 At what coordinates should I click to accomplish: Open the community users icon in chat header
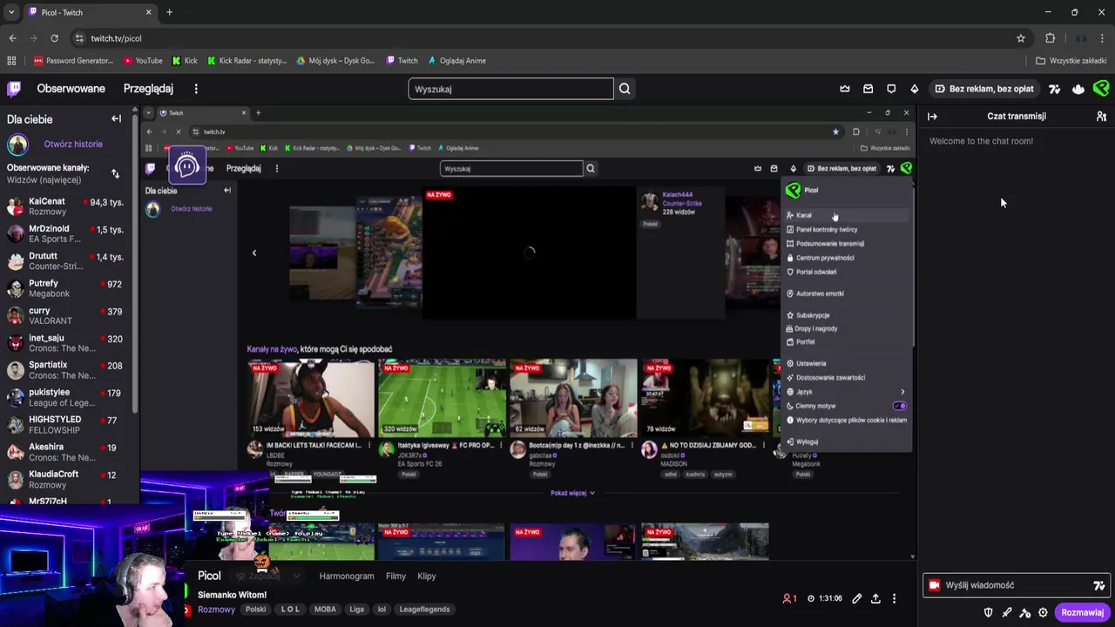click(x=1101, y=116)
